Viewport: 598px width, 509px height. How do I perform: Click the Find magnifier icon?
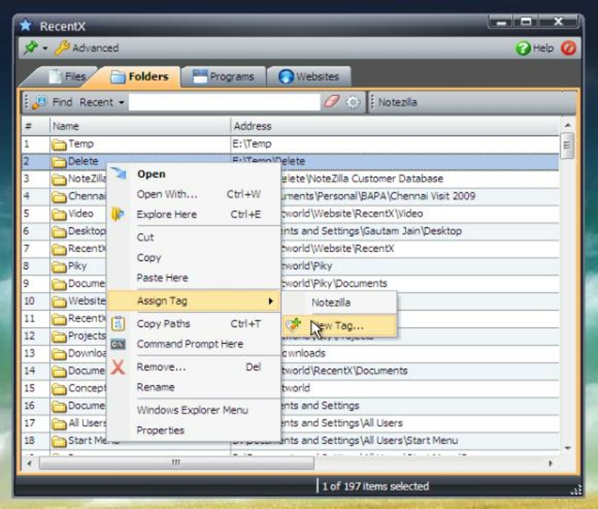[x=40, y=102]
